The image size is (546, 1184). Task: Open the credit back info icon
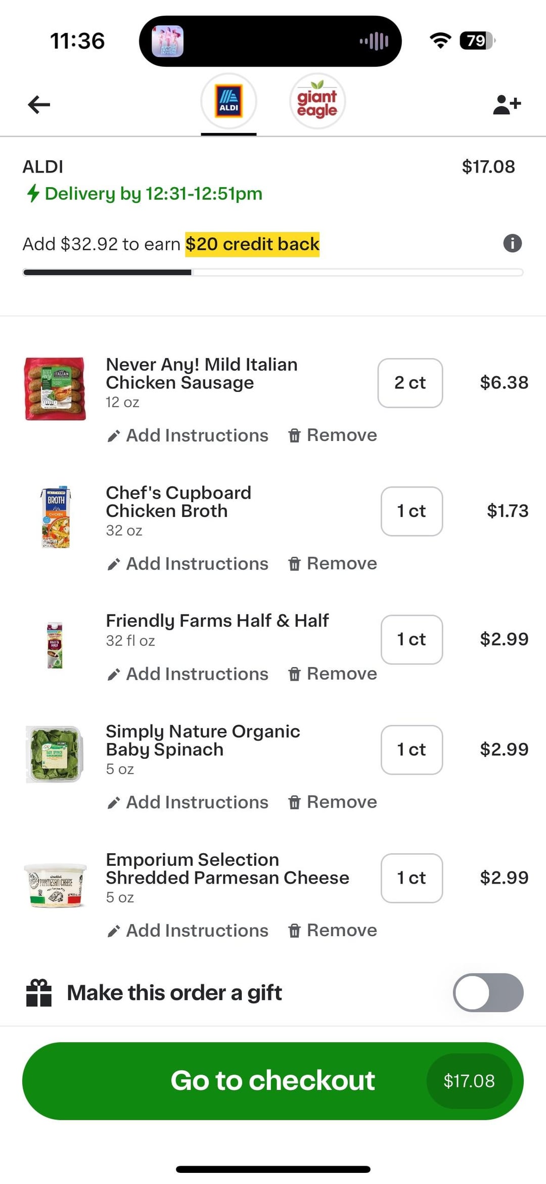coord(512,243)
